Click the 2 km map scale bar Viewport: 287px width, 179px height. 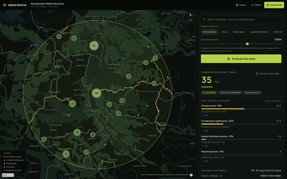pos(8,175)
